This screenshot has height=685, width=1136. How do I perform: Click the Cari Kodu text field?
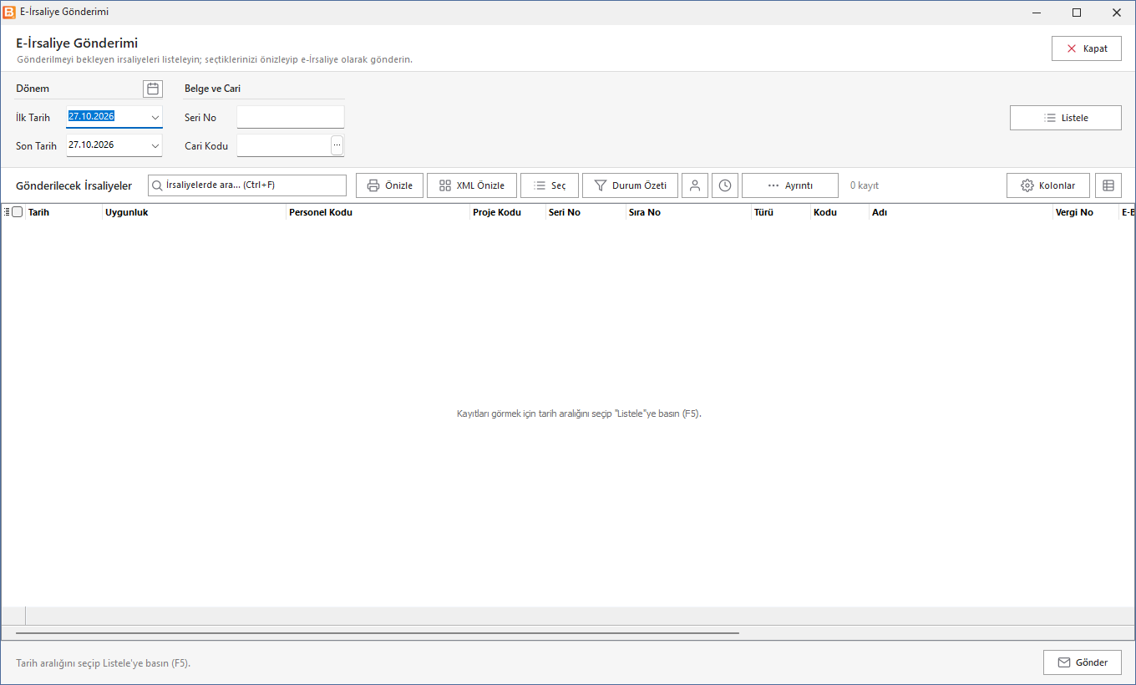point(284,145)
